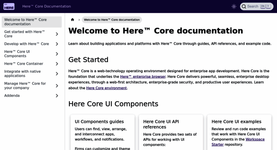
Task: Click the Here Core UI examples card heading
Action: (236, 122)
